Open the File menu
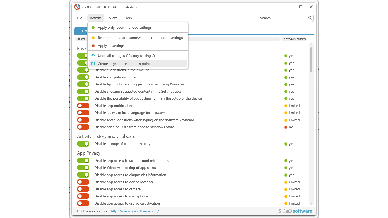388x218 pixels. pos(79,18)
